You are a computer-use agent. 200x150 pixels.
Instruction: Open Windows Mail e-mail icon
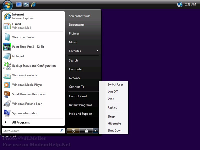pos(7,26)
